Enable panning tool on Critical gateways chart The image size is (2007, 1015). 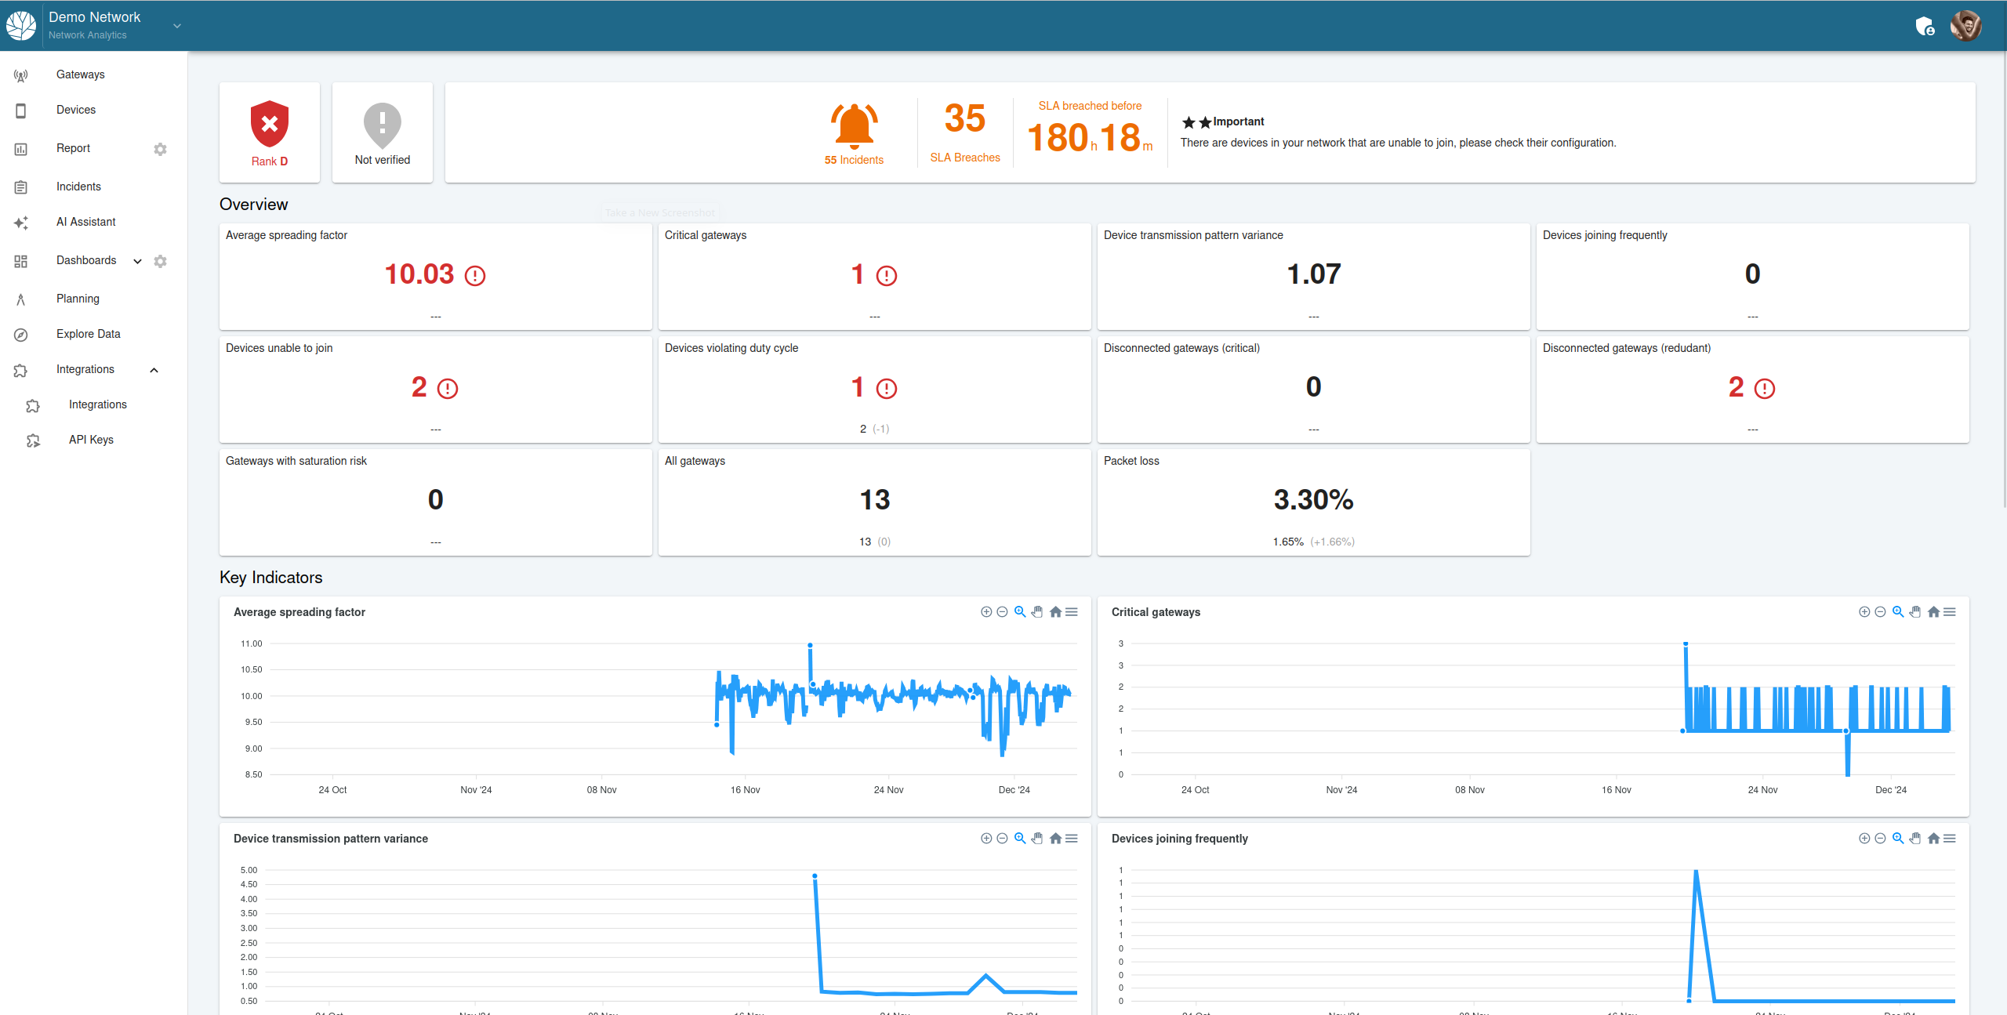[1915, 612]
